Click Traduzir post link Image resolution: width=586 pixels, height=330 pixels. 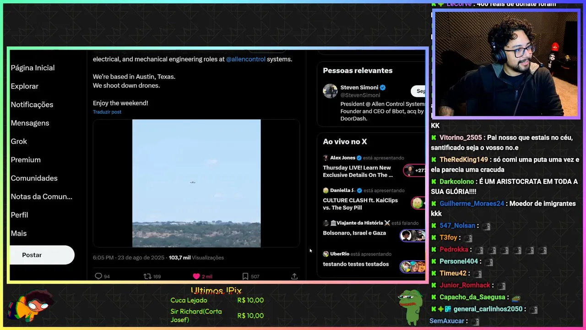tap(107, 112)
